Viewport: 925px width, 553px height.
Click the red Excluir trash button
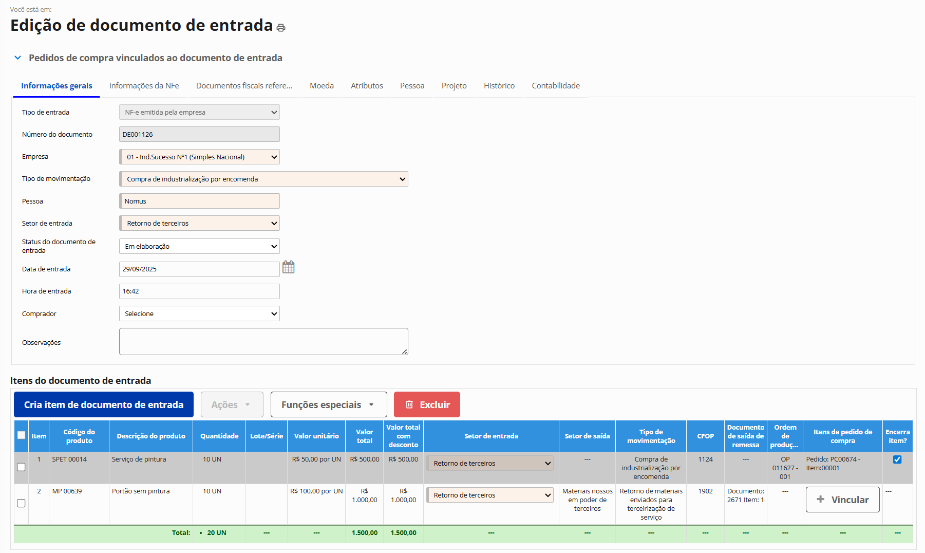click(x=427, y=404)
